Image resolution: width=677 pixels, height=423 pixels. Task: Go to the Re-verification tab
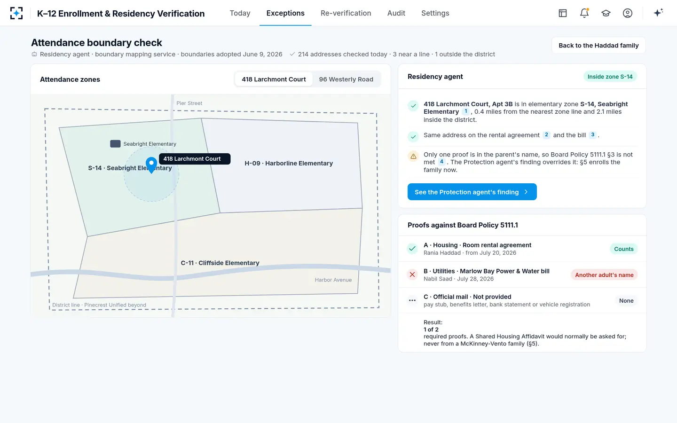click(346, 13)
